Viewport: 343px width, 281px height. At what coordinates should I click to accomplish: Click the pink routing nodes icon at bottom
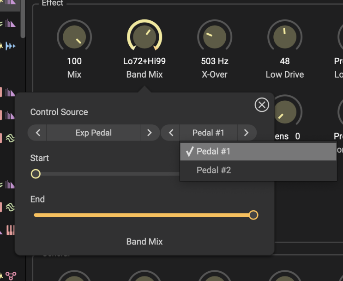10,276
